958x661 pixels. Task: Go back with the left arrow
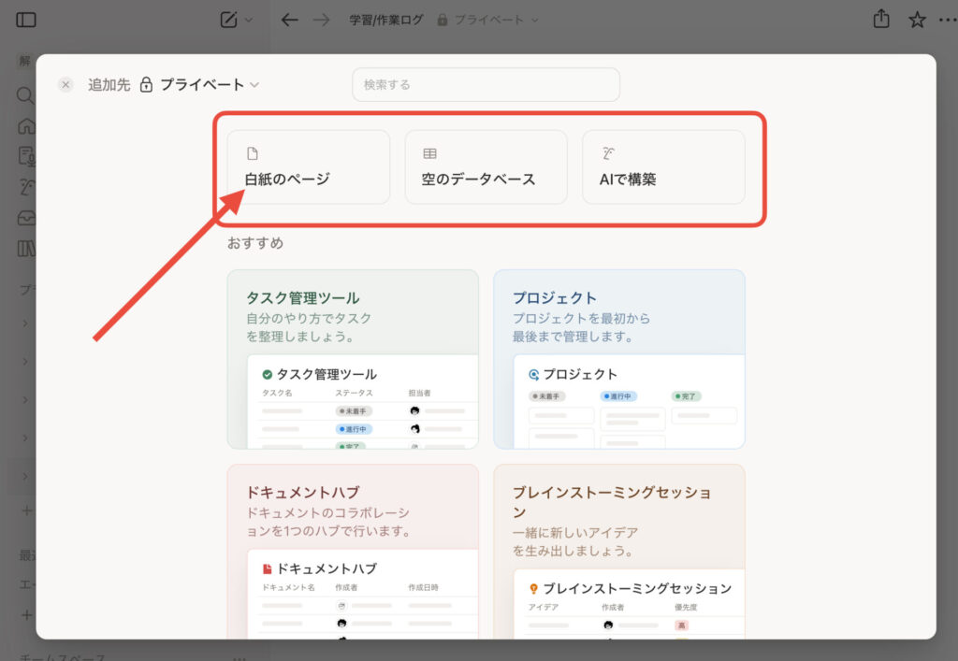click(x=289, y=21)
